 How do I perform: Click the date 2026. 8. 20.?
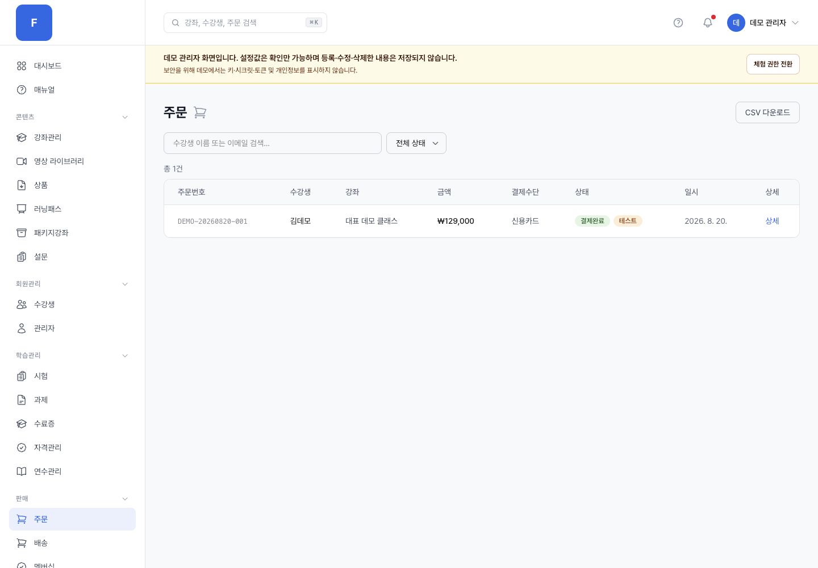pyautogui.click(x=706, y=221)
